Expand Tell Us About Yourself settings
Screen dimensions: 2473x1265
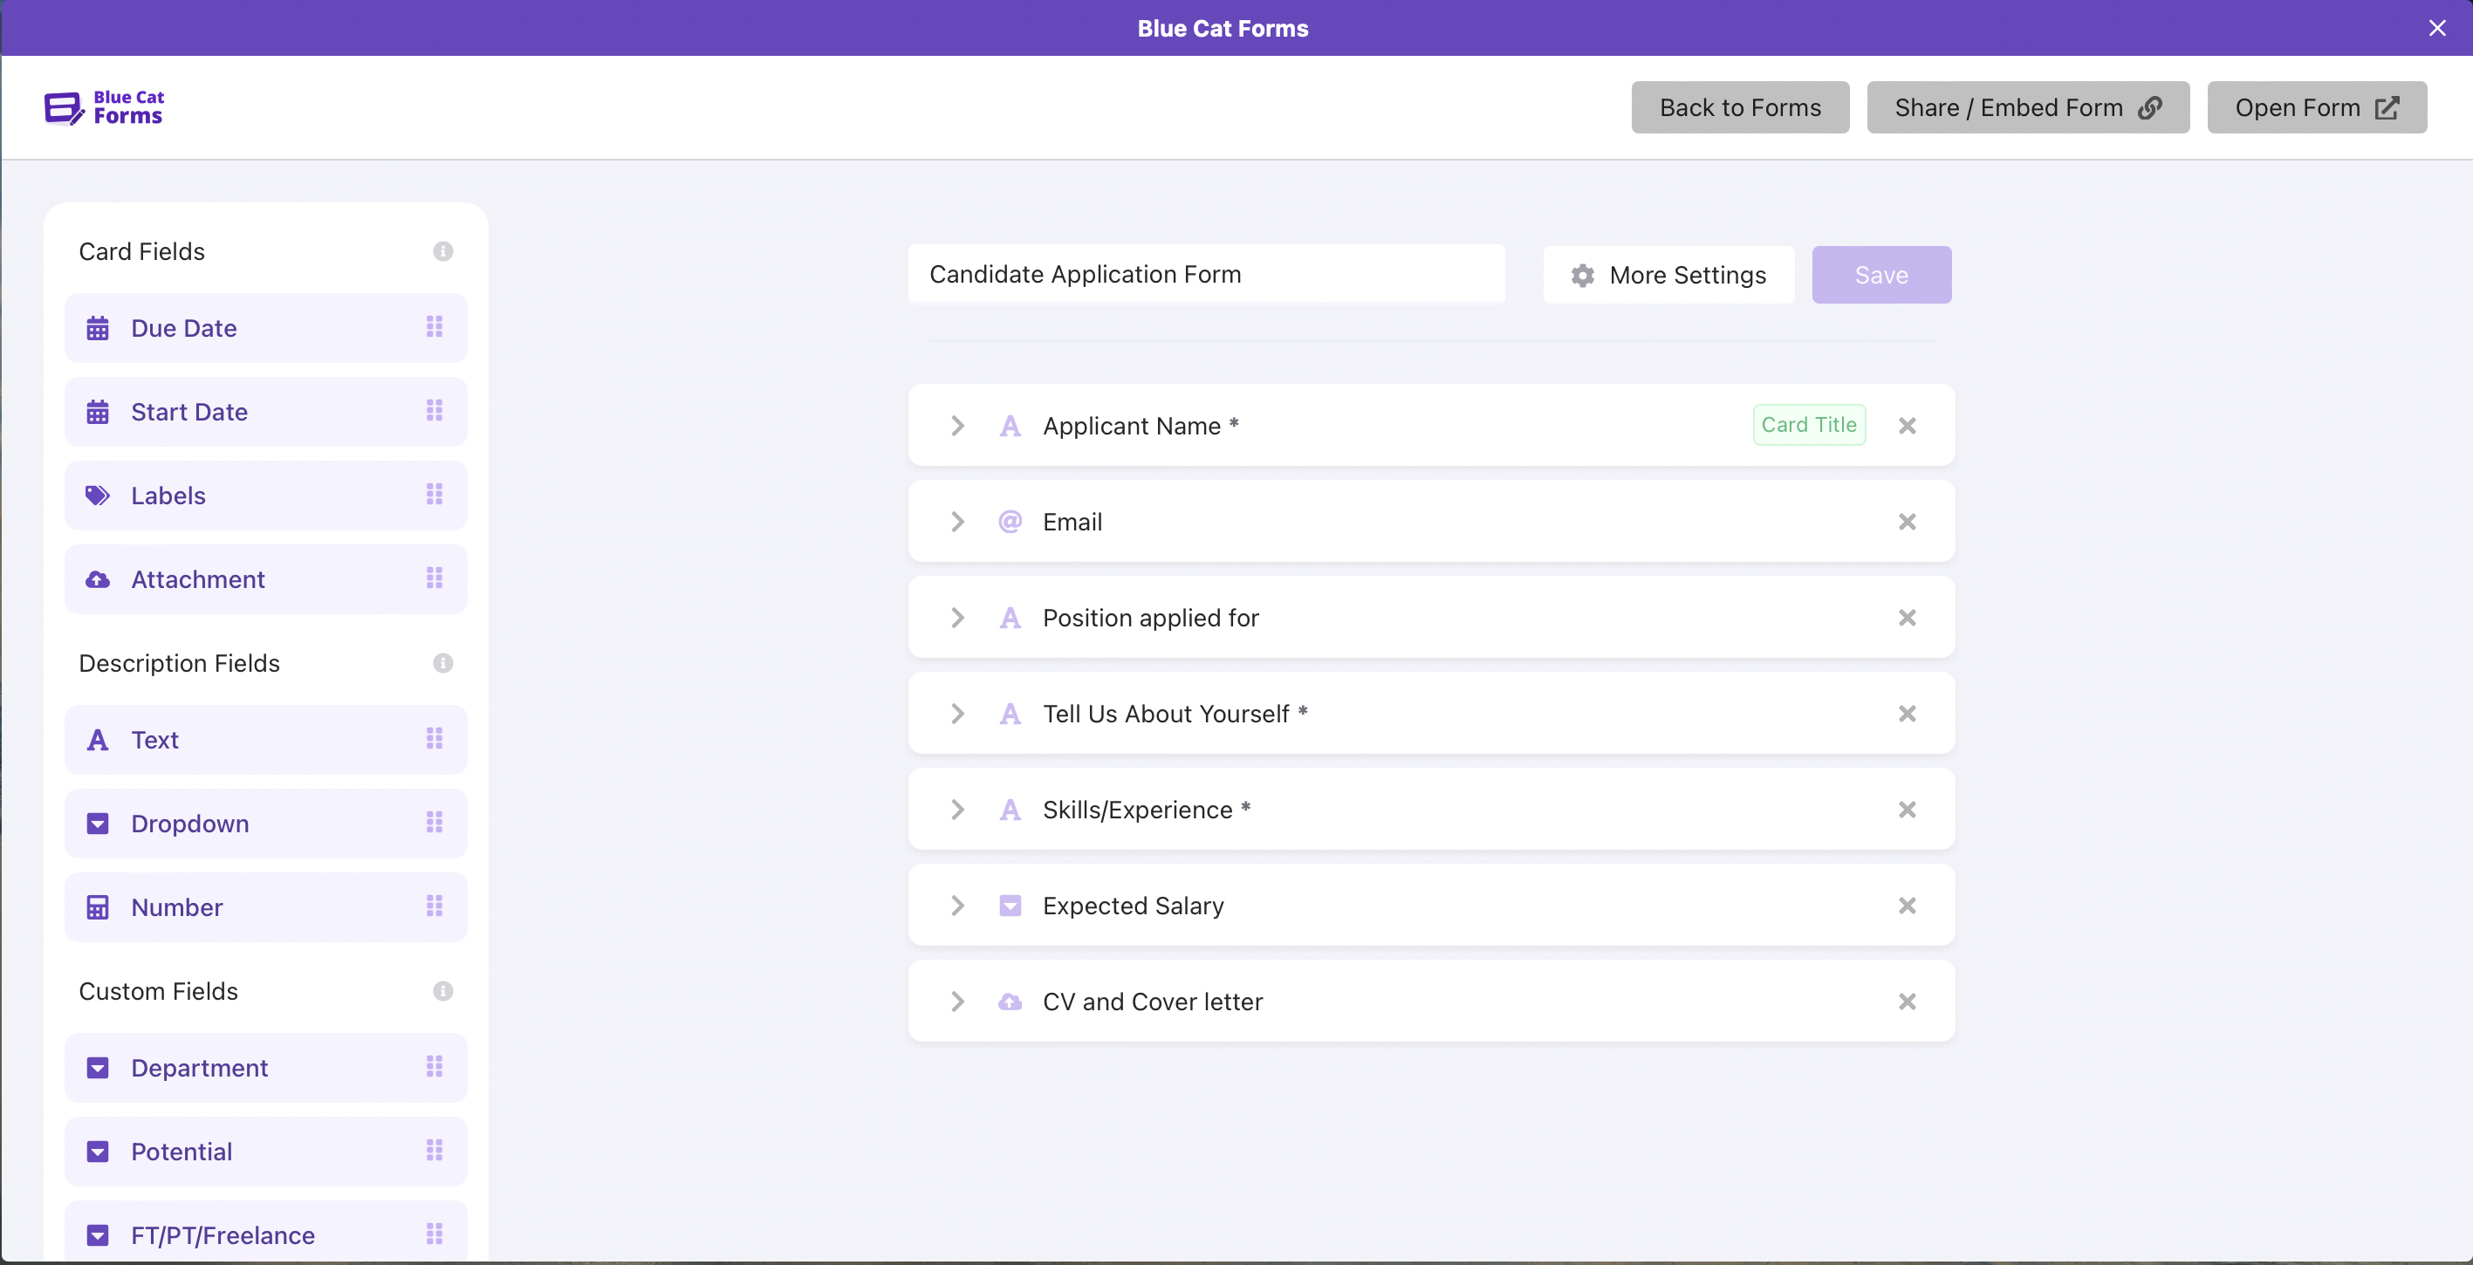957,715
